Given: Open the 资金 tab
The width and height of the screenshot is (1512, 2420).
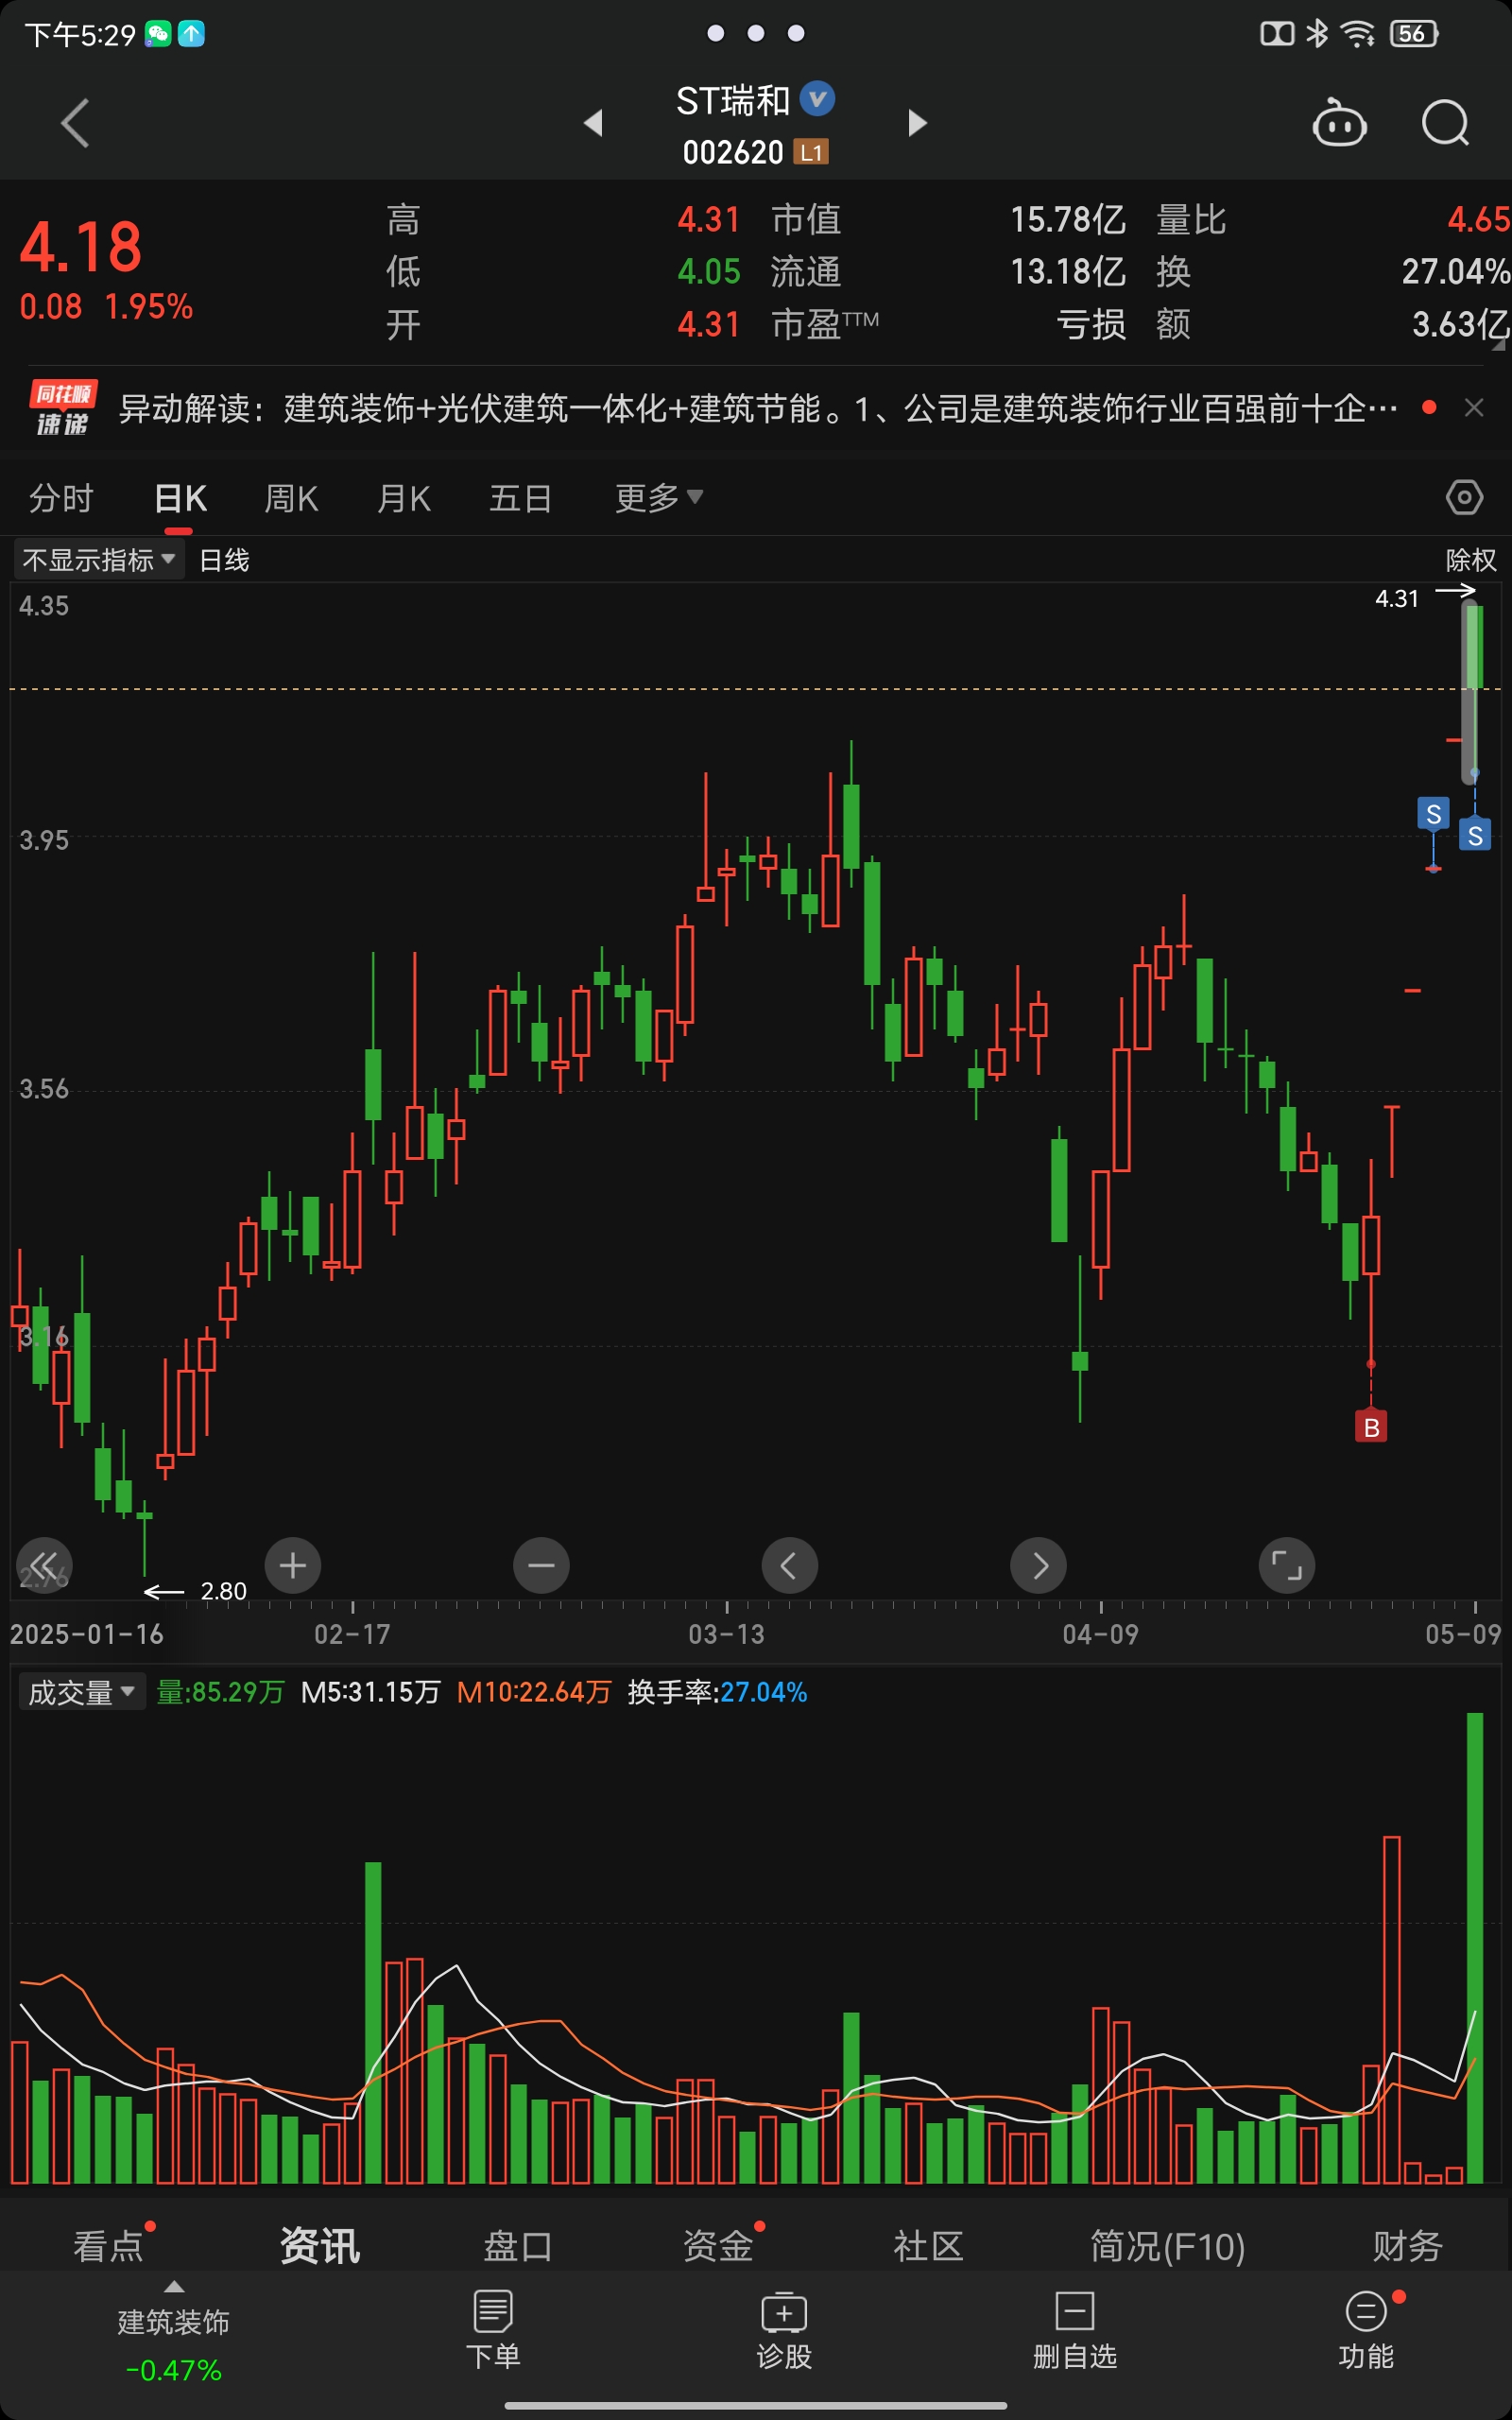Looking at the screenshot, I should [x=717, y=2246].
